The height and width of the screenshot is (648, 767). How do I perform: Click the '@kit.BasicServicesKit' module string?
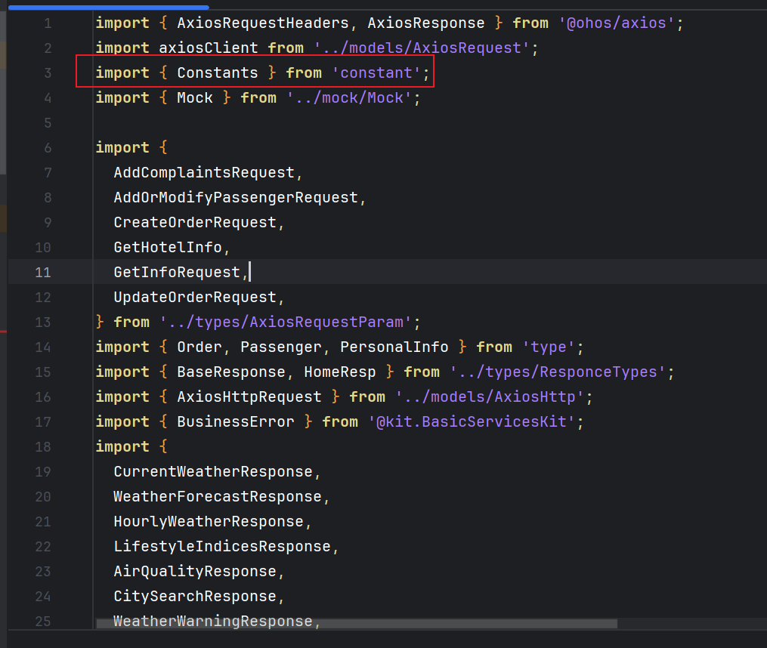click(476, 422)
